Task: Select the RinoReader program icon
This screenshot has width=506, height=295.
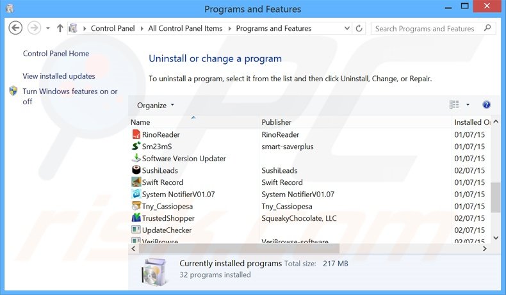Action: pos(136,134)
